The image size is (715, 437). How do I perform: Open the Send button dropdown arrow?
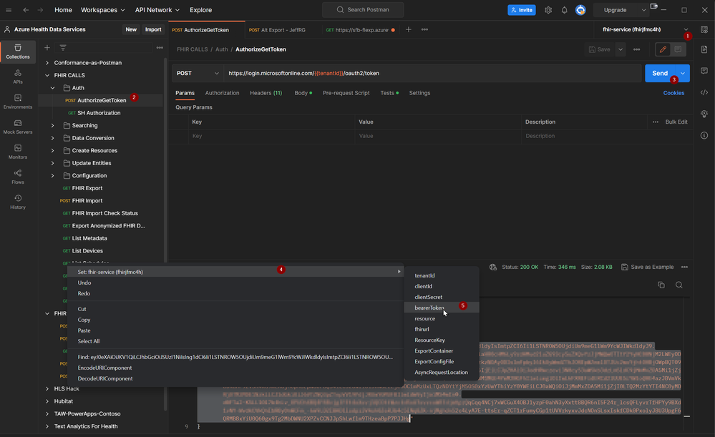pyautogui.click(x=683, y=74)
